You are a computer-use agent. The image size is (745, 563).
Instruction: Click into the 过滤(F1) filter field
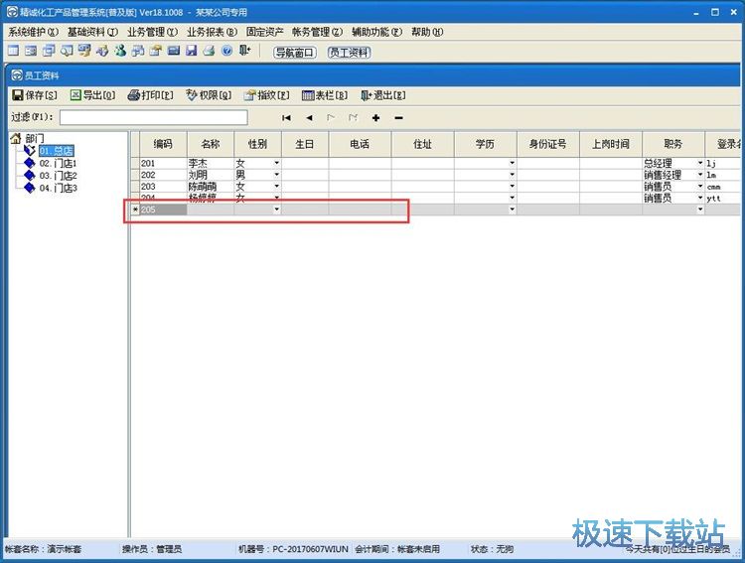[x=153, y=118]
